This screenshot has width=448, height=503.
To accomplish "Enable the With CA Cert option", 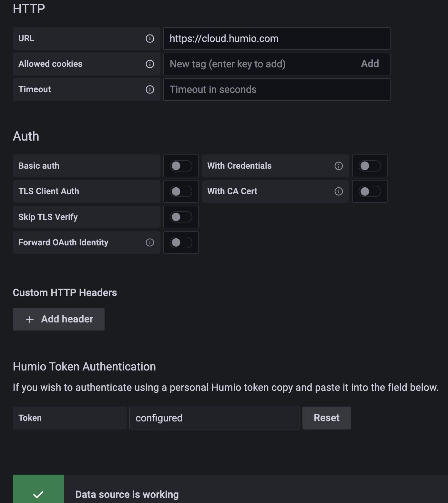I will 370,191.
